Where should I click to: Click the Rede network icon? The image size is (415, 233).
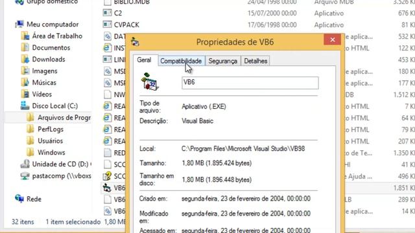point(19,199)
